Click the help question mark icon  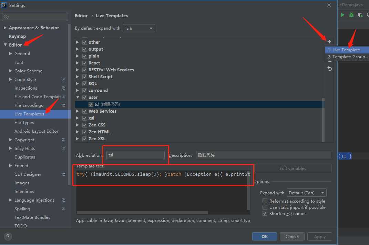pyautogui.click(x=8, y=236)
